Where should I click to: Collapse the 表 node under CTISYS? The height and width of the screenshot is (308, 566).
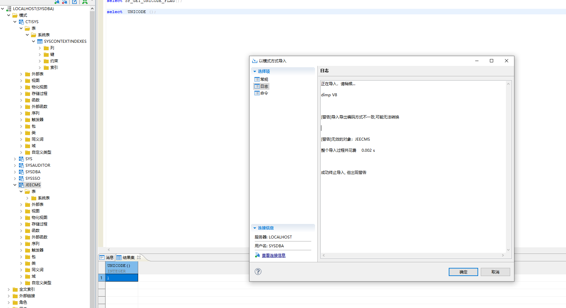click(21, 28)
